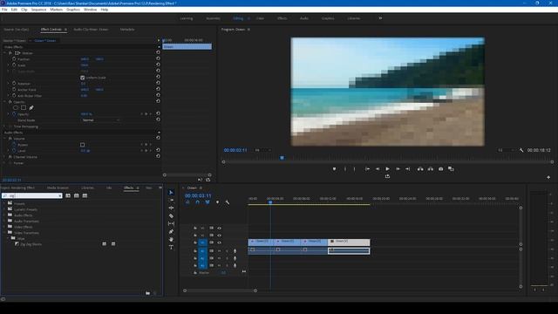This screenshot has height=314, width=558.
Task: Expand Time Remapping group
Action: click(5, 126)
